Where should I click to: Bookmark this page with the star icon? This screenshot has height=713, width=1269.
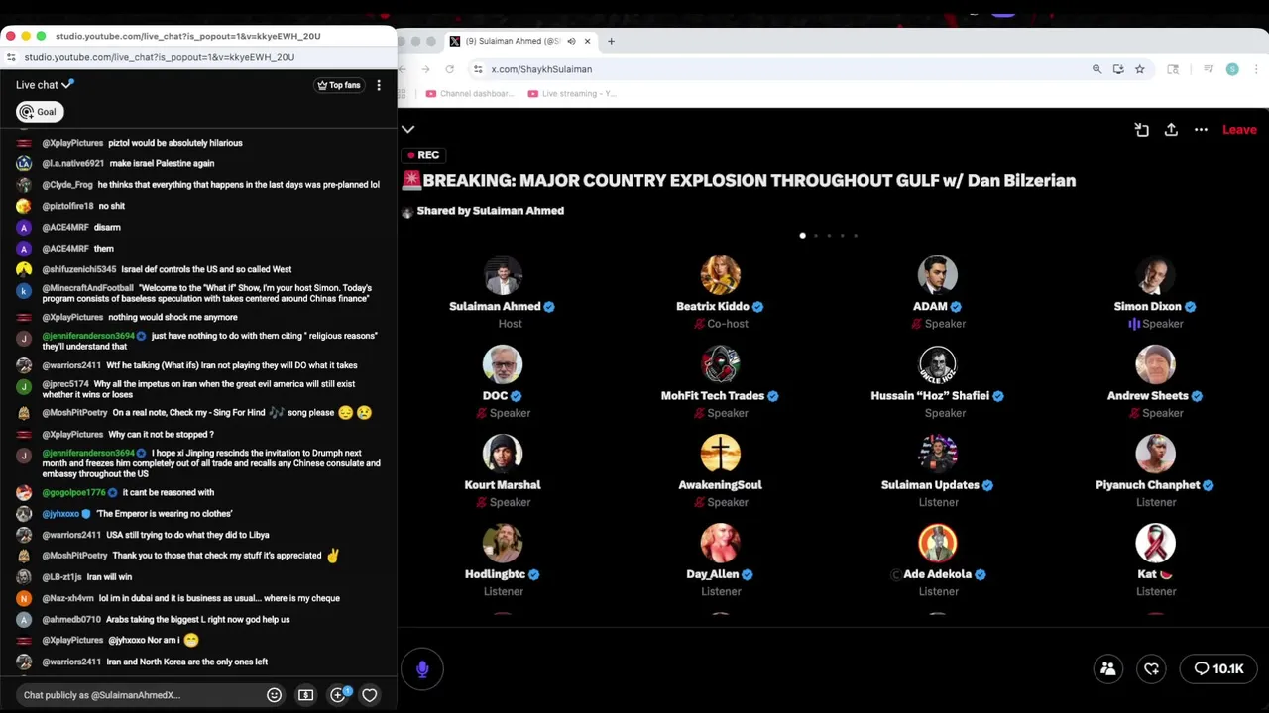click(1140, 69)
